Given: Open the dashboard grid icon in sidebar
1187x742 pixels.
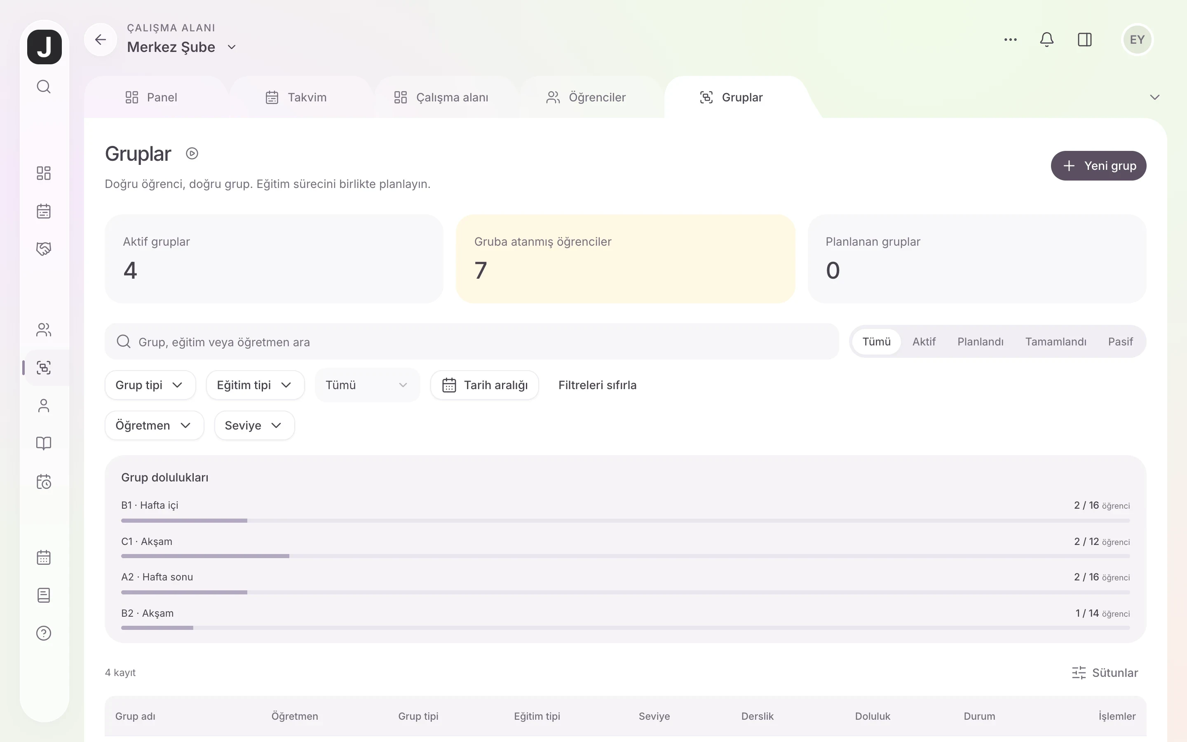Looking at the screenshot, I should pos(44,173).
